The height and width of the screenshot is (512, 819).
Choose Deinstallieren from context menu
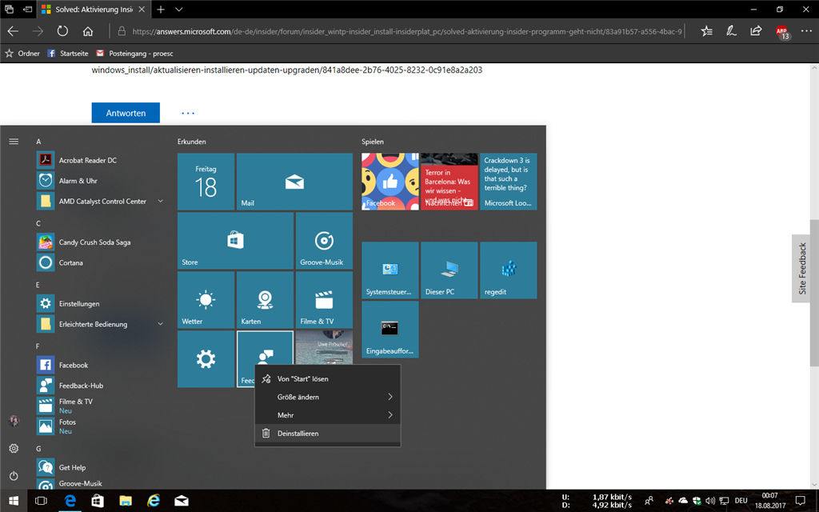(x=327, y=433)
